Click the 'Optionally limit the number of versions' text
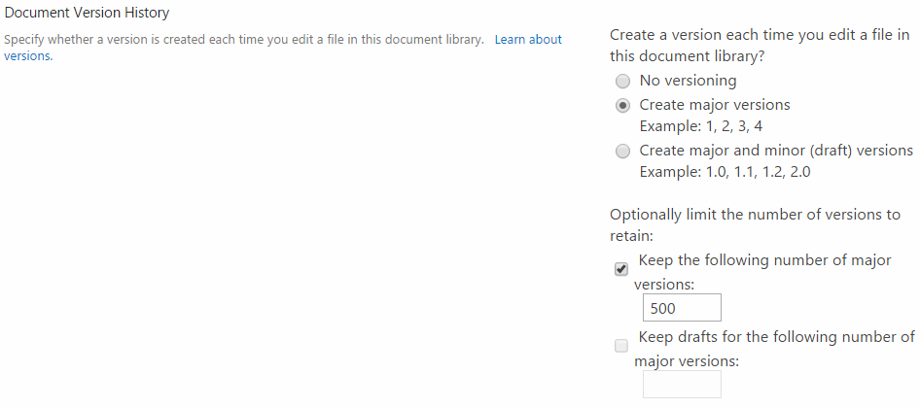The image size is (920, 408). (x=755, y=225)
